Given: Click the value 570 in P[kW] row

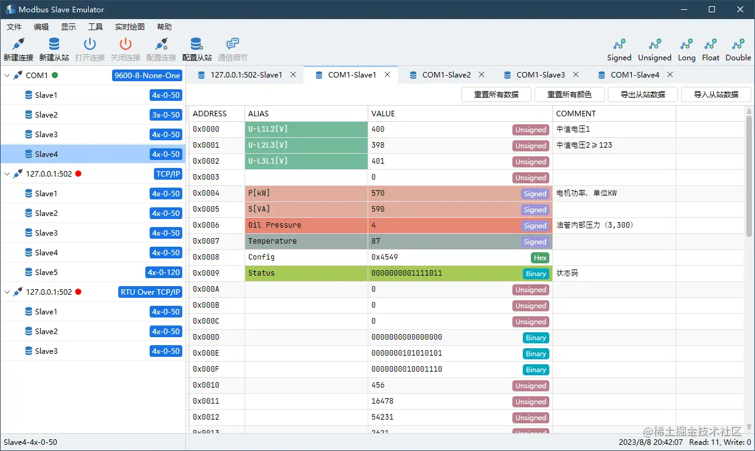Looking at the screenshot, I should coord(377,193).
